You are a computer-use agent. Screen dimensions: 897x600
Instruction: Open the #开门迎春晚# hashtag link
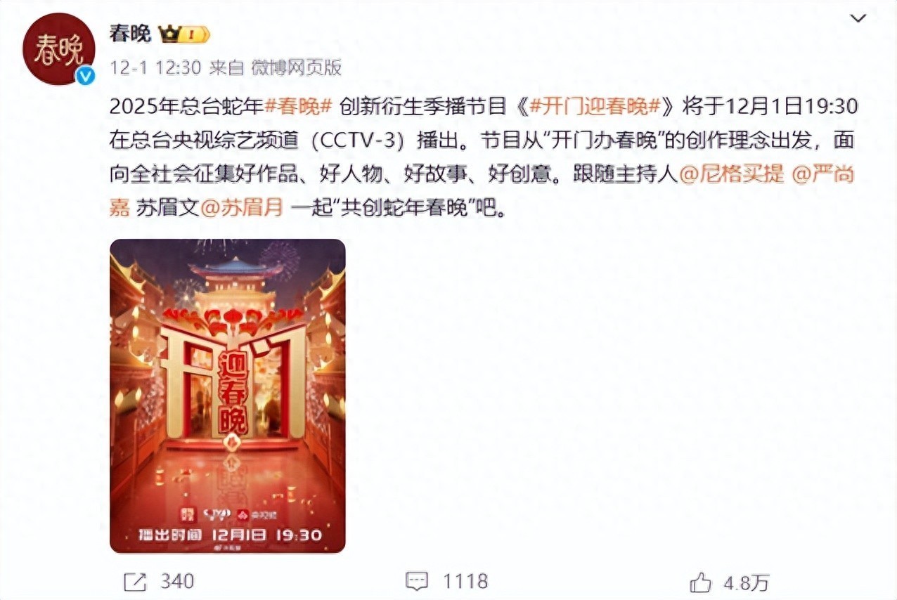tap(594, 107)
